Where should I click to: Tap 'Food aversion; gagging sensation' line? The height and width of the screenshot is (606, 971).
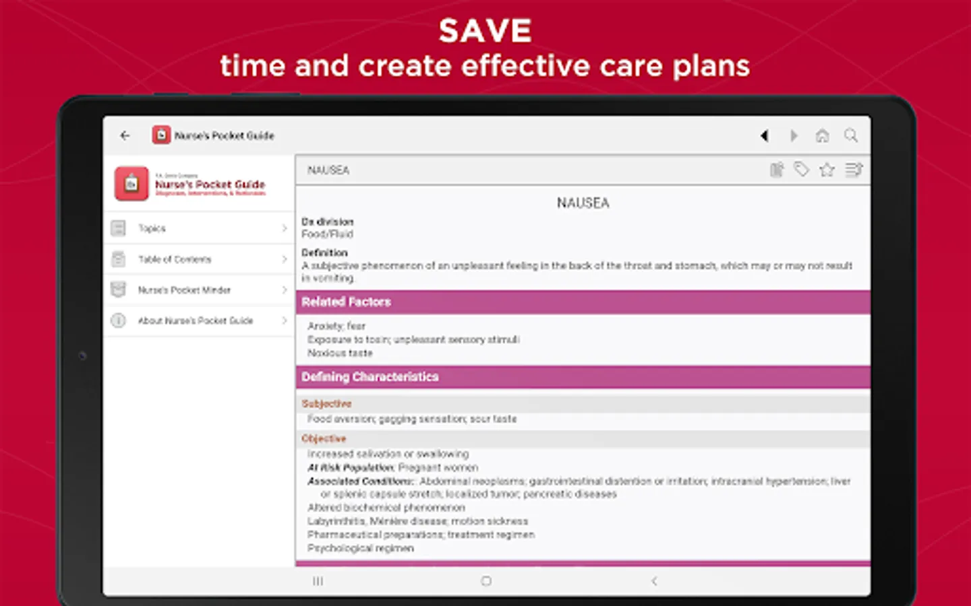tap(412, 419)
